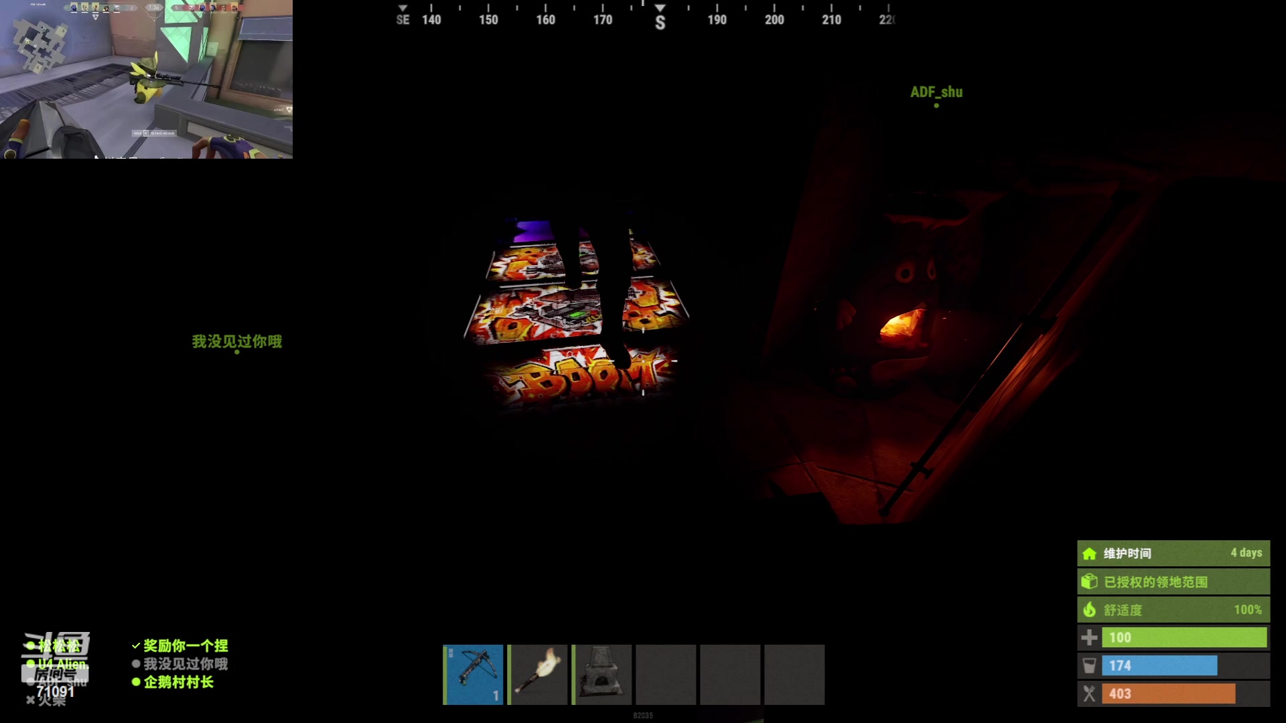Screen dimensions: 1286x723
Task: Select the crossbow in the hotbar
Action: (473, 674)
